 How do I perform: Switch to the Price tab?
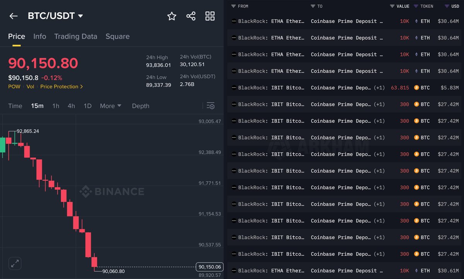pyautogui.click(x=17, y=36)
